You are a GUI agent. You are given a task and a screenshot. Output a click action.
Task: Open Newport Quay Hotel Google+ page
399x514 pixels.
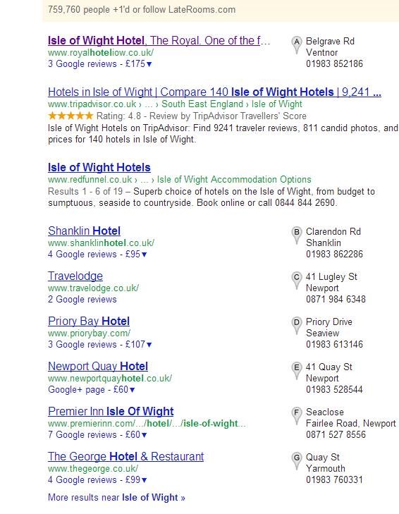click(76, 390)
